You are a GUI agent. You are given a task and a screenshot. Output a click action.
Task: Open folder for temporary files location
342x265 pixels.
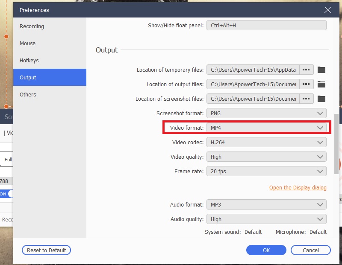pyautogui.click(x=321, y=70)
